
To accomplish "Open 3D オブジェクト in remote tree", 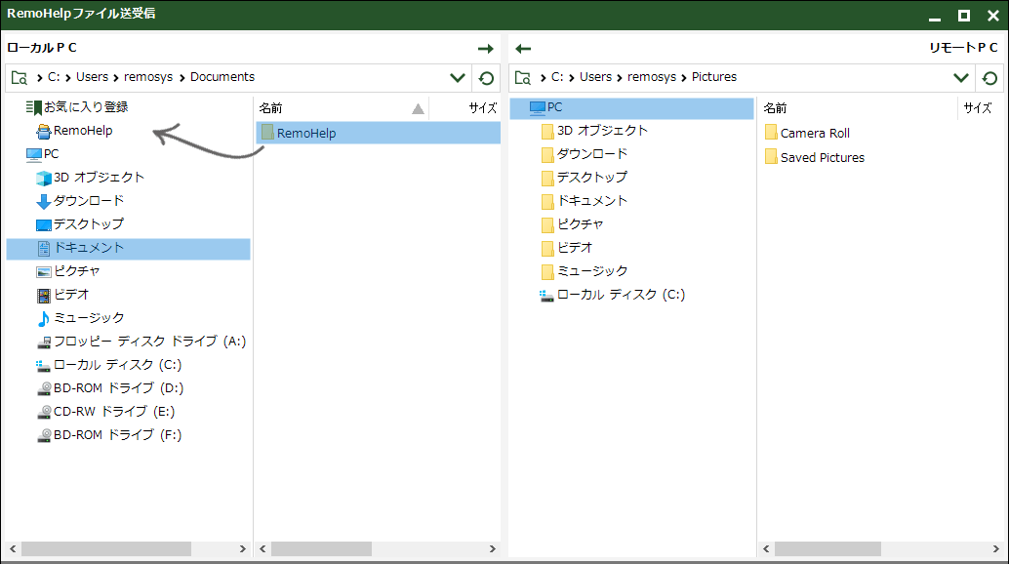I will (x=594, y=131).
